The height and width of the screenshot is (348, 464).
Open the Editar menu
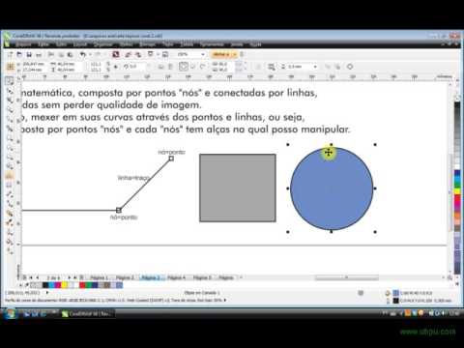click(x=43, y=44)
